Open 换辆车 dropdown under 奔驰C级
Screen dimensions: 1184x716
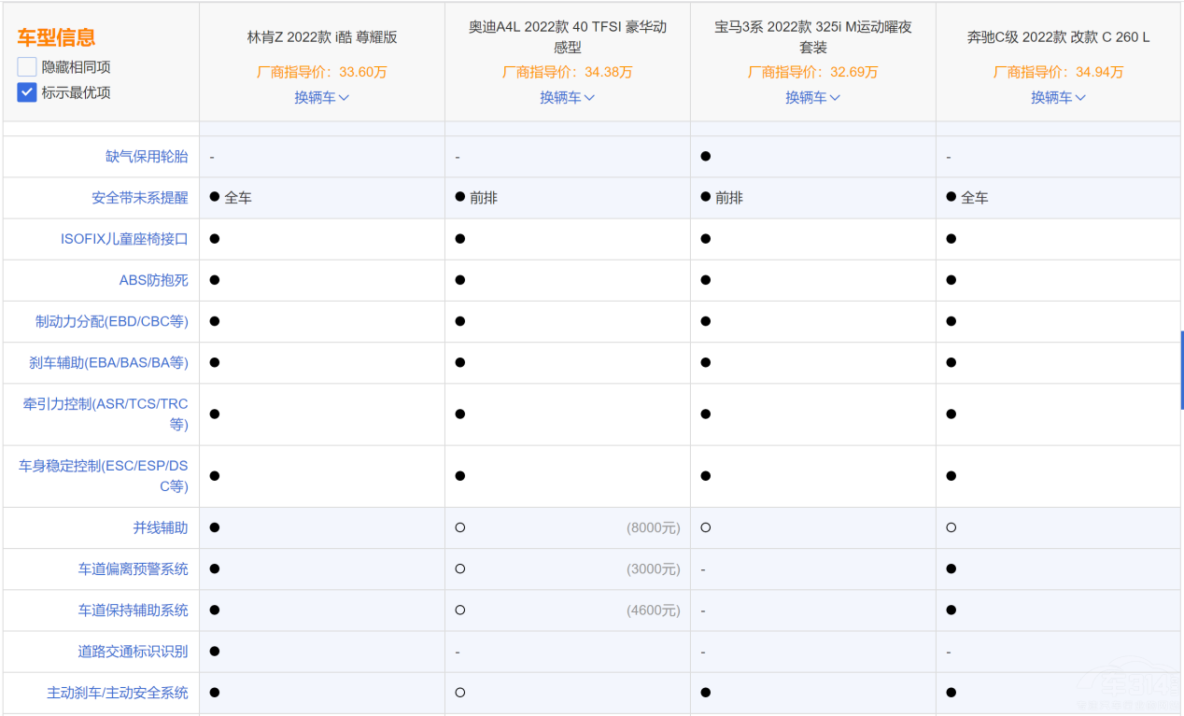click(x=1058, y=97)
